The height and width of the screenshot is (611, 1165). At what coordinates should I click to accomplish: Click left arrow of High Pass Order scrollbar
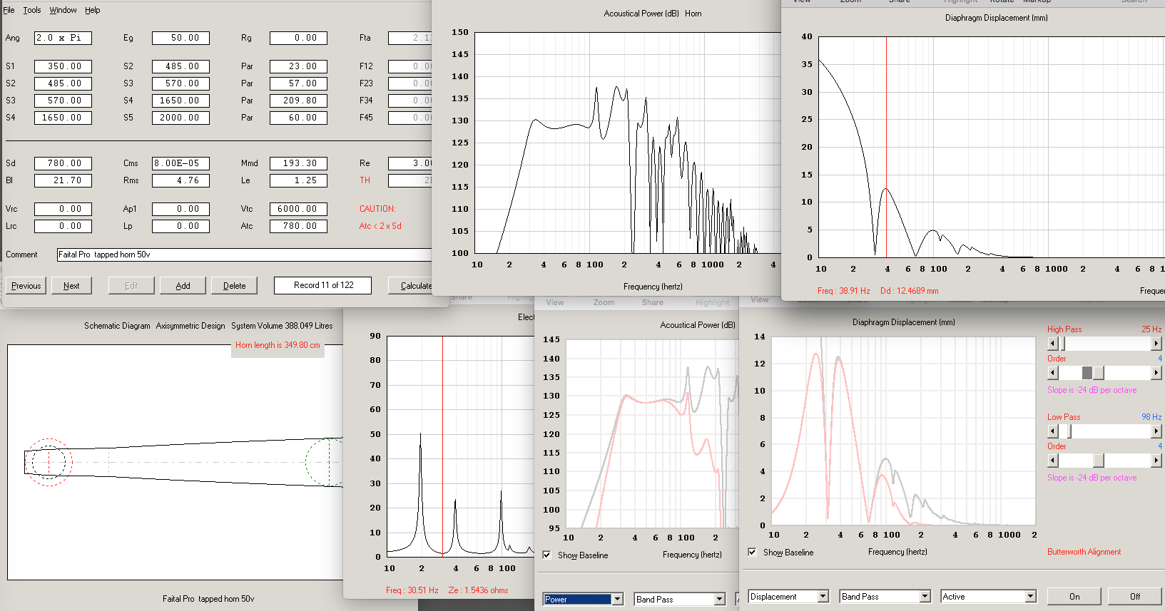1052,373
